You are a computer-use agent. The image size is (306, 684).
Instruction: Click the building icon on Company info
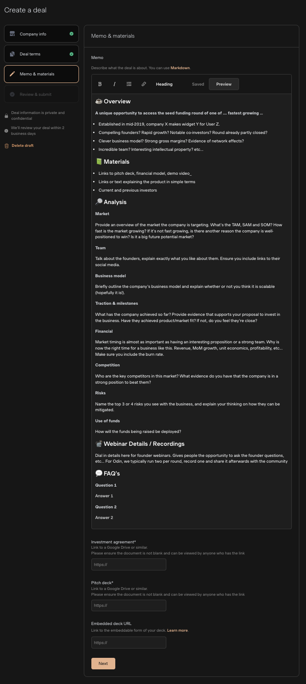coord(12,34)
